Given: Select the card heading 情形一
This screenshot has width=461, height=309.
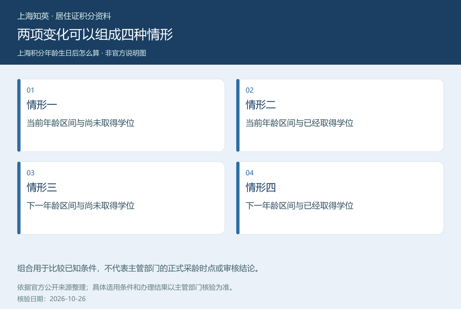Looking at the screenshot, I should (42, 105).
